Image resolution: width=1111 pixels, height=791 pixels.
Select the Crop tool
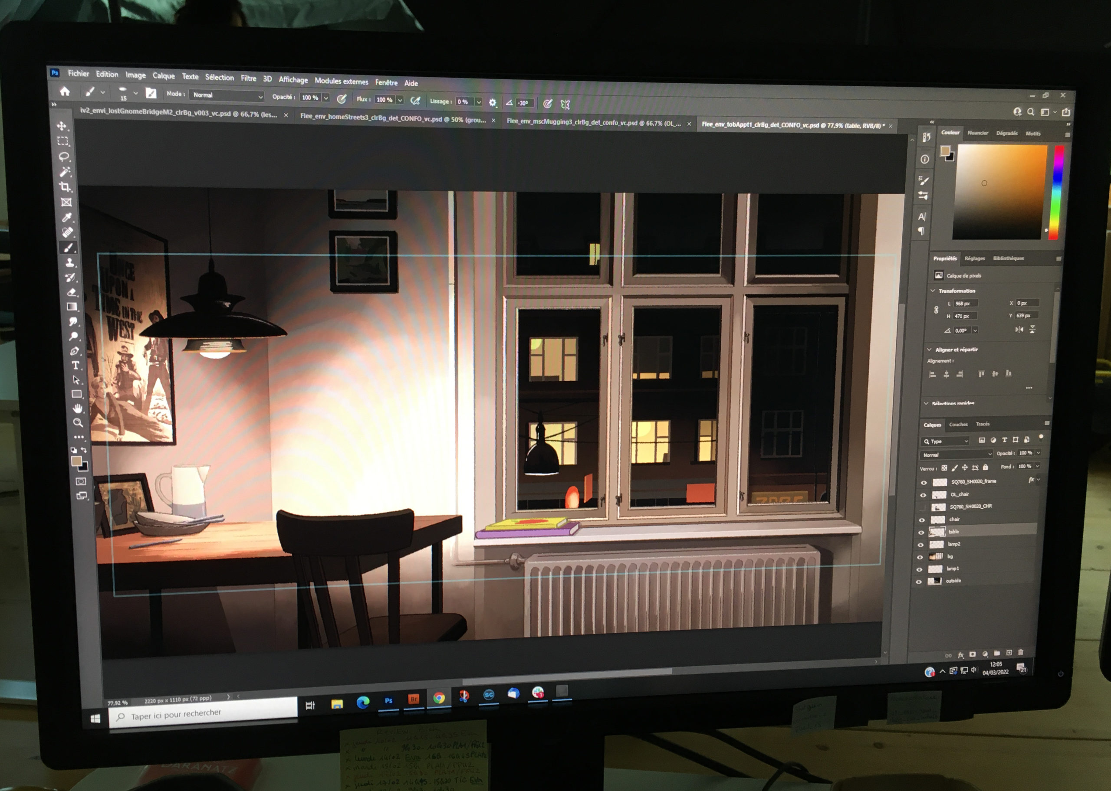click(65, 187)
